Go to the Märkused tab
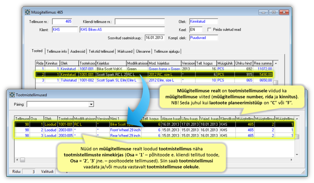Viewport: 314px width, 183px height. (x=125, y=51)
